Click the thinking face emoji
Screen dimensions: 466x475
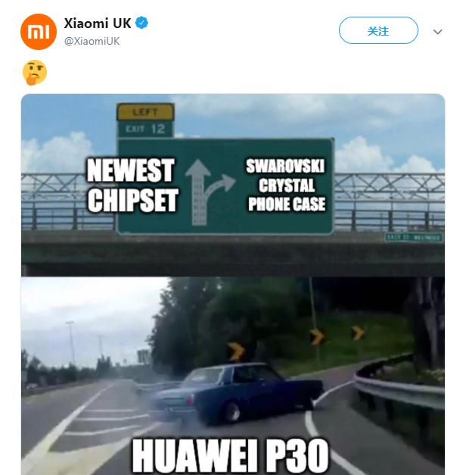tap(35, 73)
